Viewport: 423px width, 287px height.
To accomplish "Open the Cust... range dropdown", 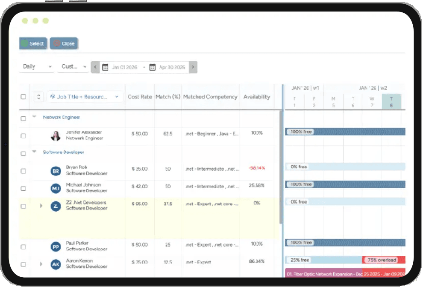I will tap(73, 67).
